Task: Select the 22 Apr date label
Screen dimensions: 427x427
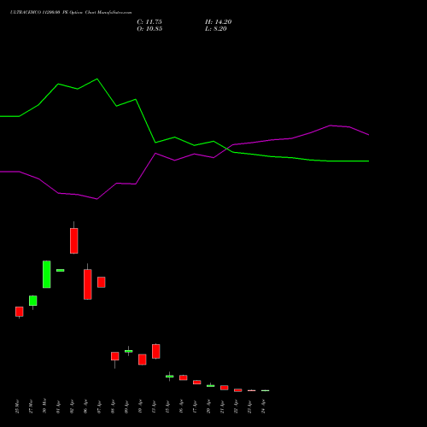Action: click(x=236, y=407)
